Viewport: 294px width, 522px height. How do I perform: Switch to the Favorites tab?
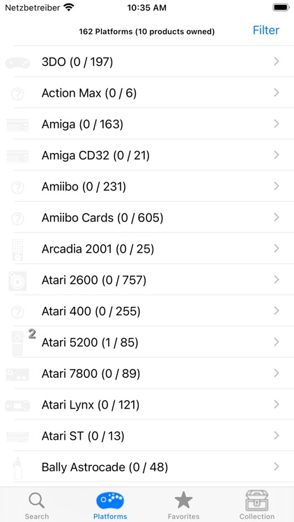click(184, 506)
